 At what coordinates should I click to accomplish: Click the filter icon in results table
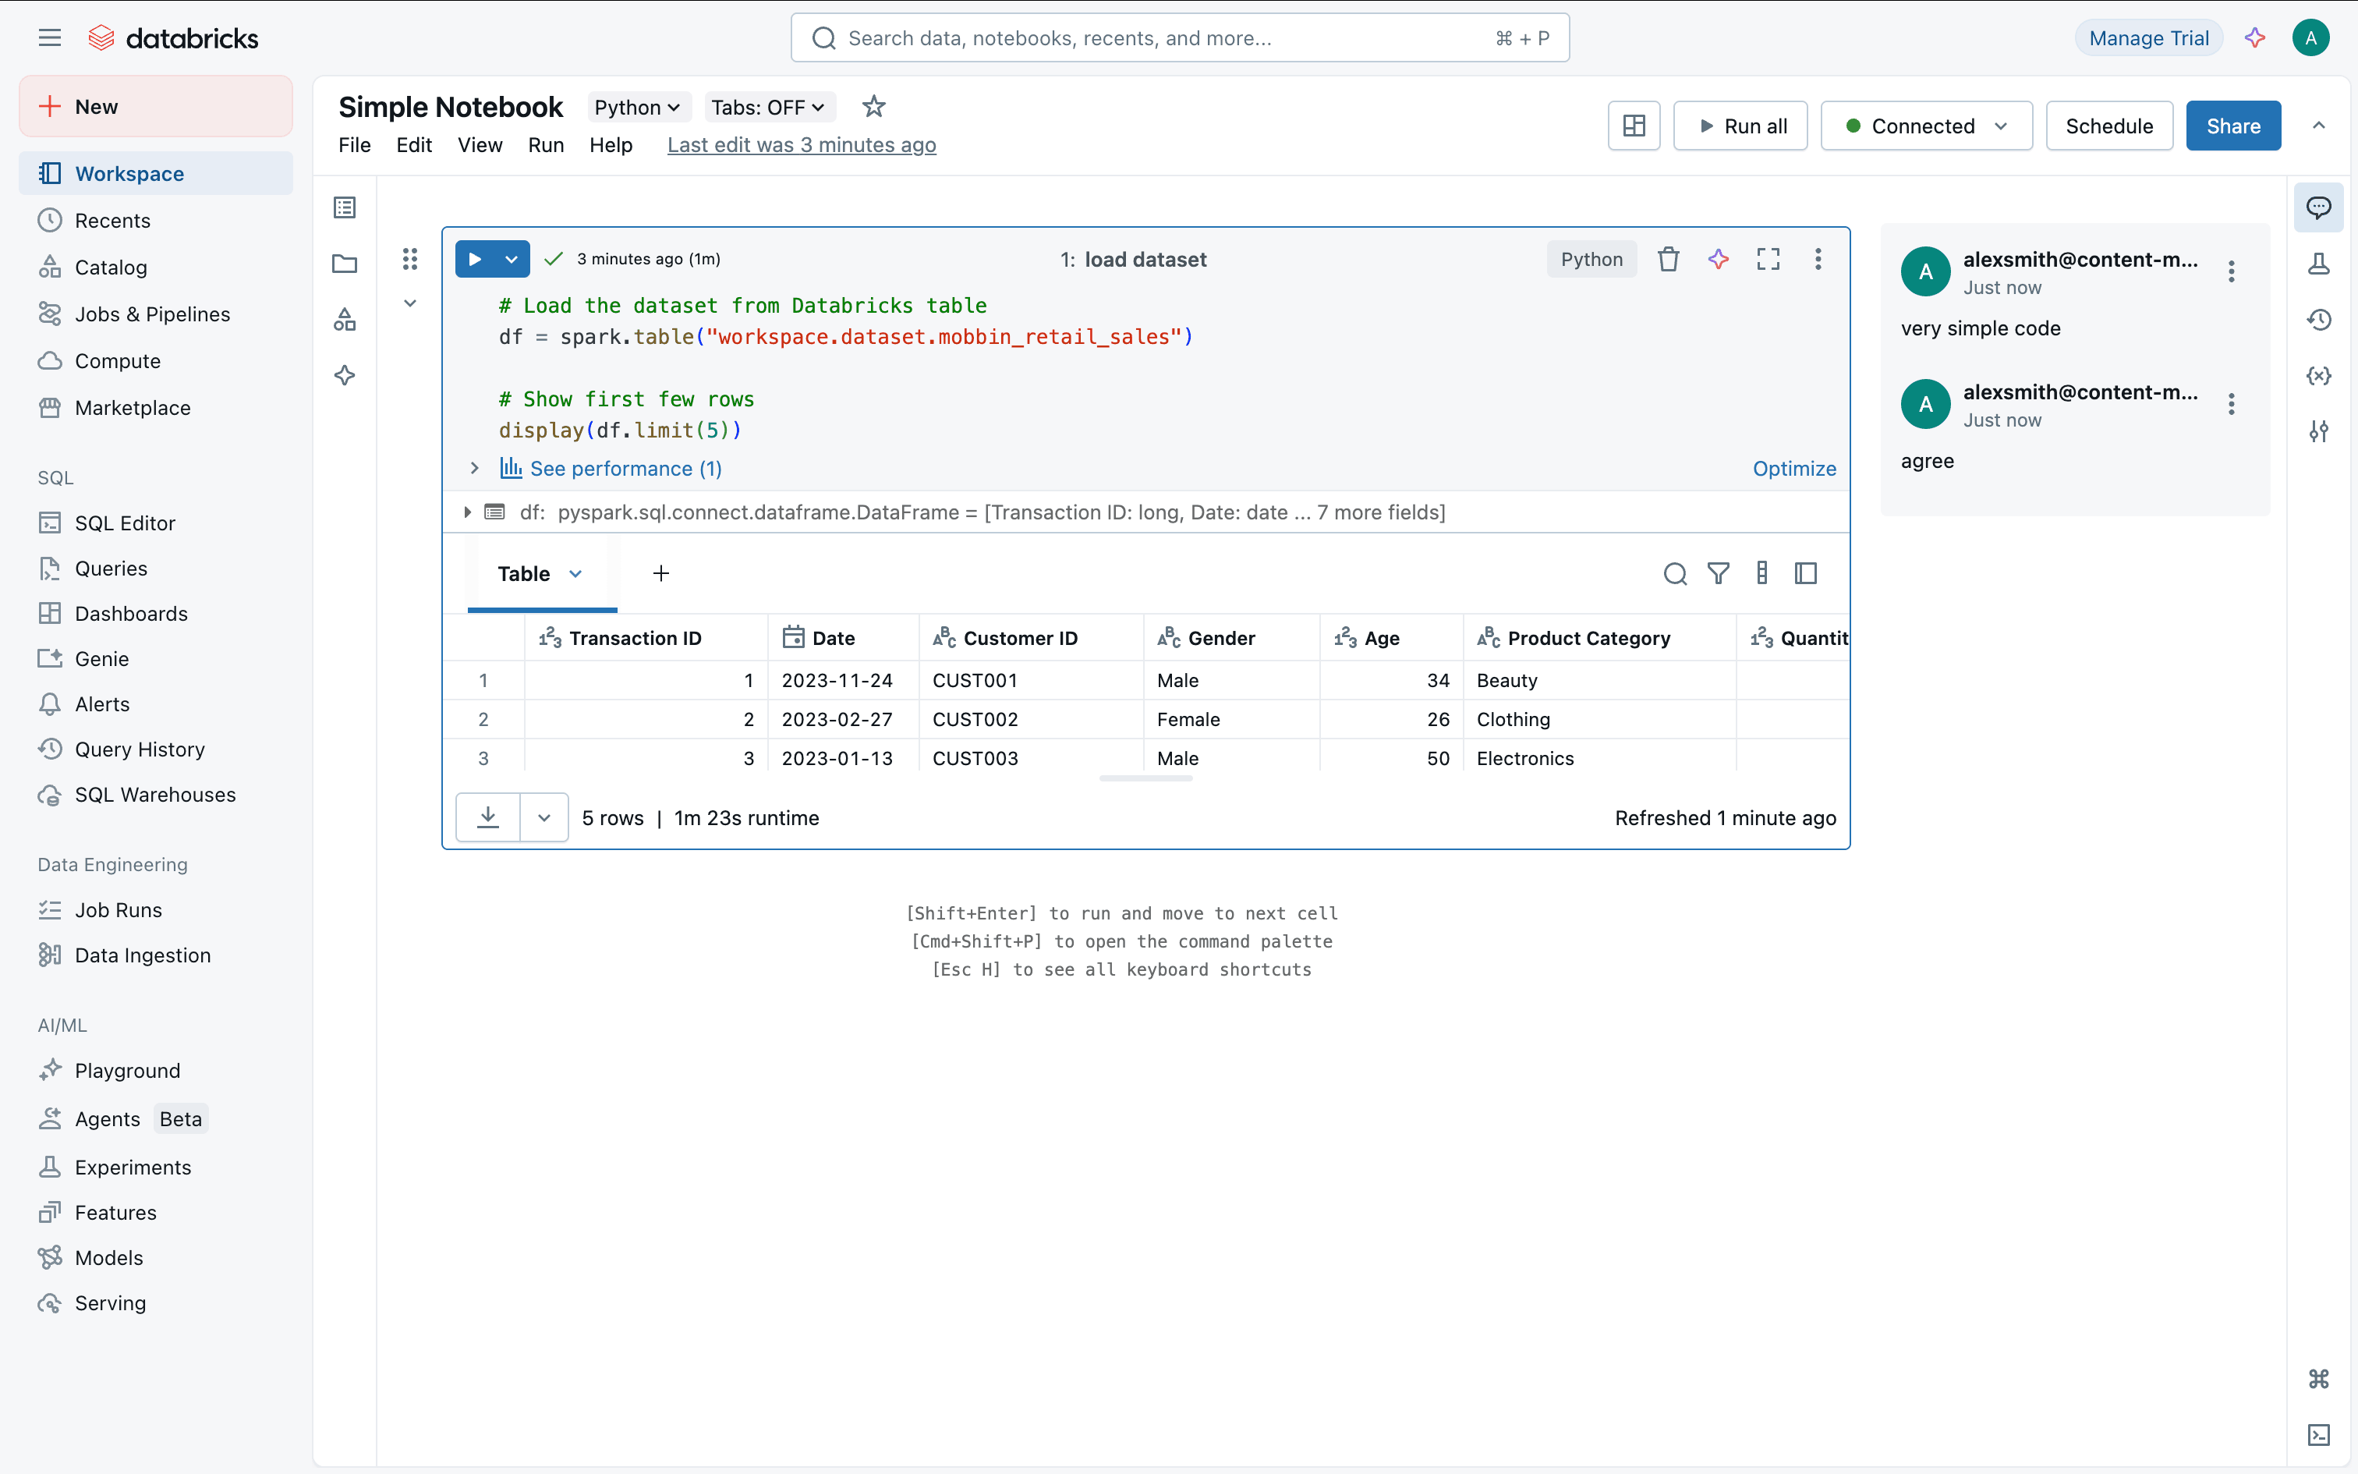point(1718,573)
